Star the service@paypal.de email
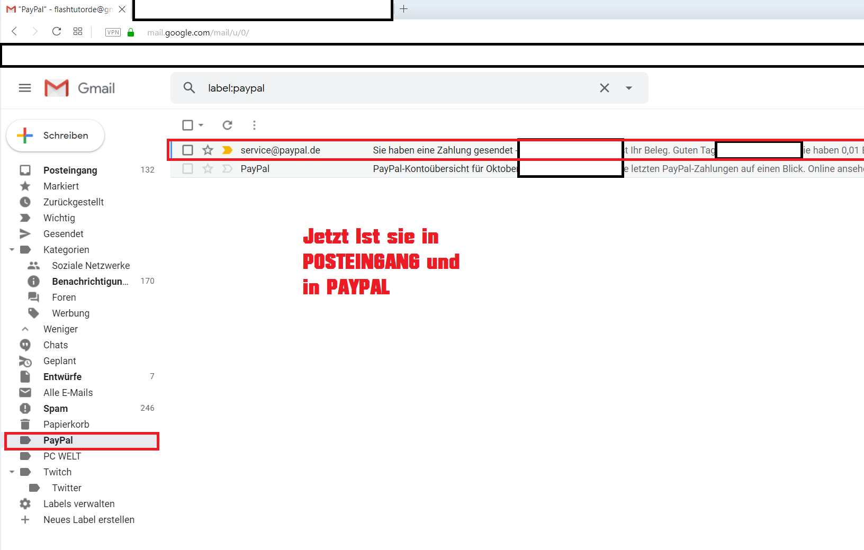 [208, 150]
